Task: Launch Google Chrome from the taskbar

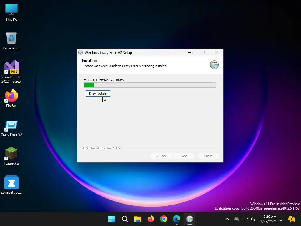Action: 164,219
